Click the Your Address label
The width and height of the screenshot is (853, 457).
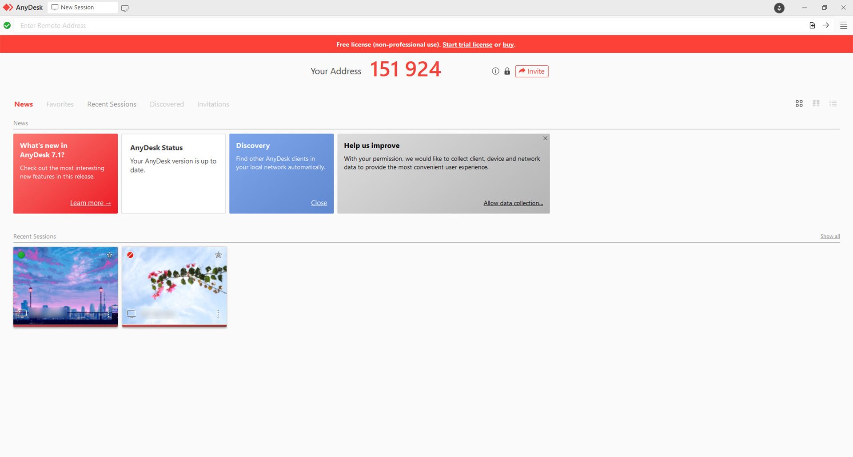pos(336,71)
